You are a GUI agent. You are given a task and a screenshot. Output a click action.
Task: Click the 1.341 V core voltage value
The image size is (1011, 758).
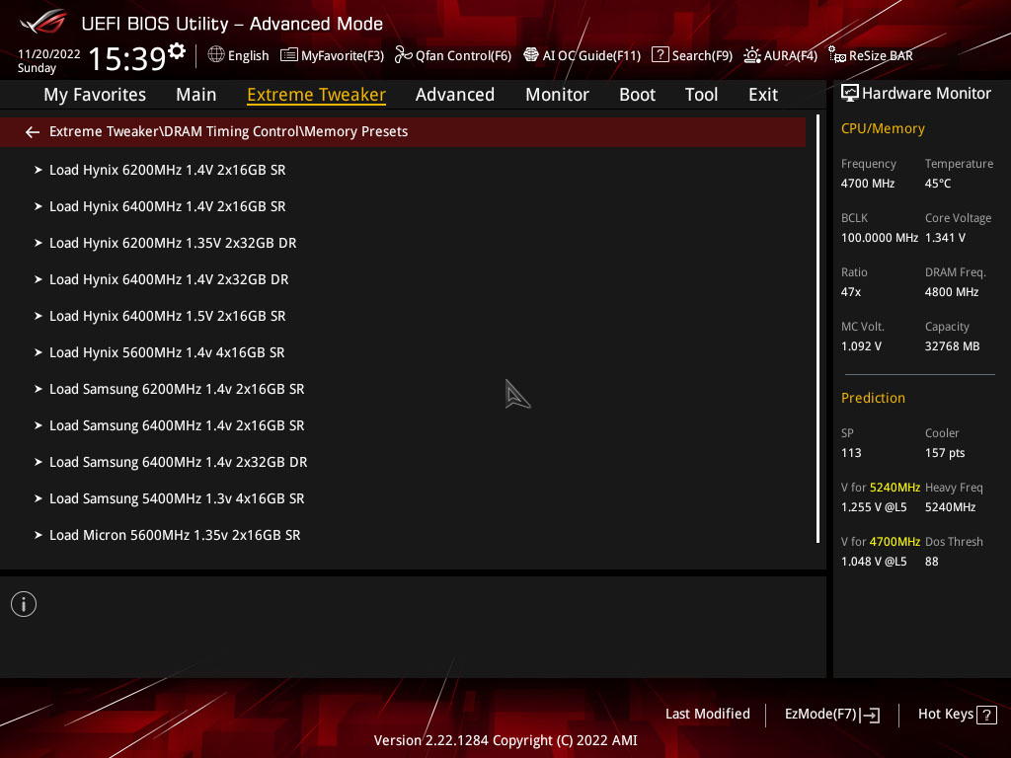click(x=945, y=238)
